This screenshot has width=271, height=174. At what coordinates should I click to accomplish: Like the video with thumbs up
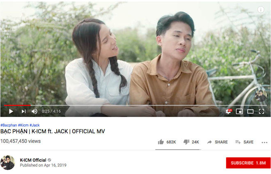coord(167,142)
